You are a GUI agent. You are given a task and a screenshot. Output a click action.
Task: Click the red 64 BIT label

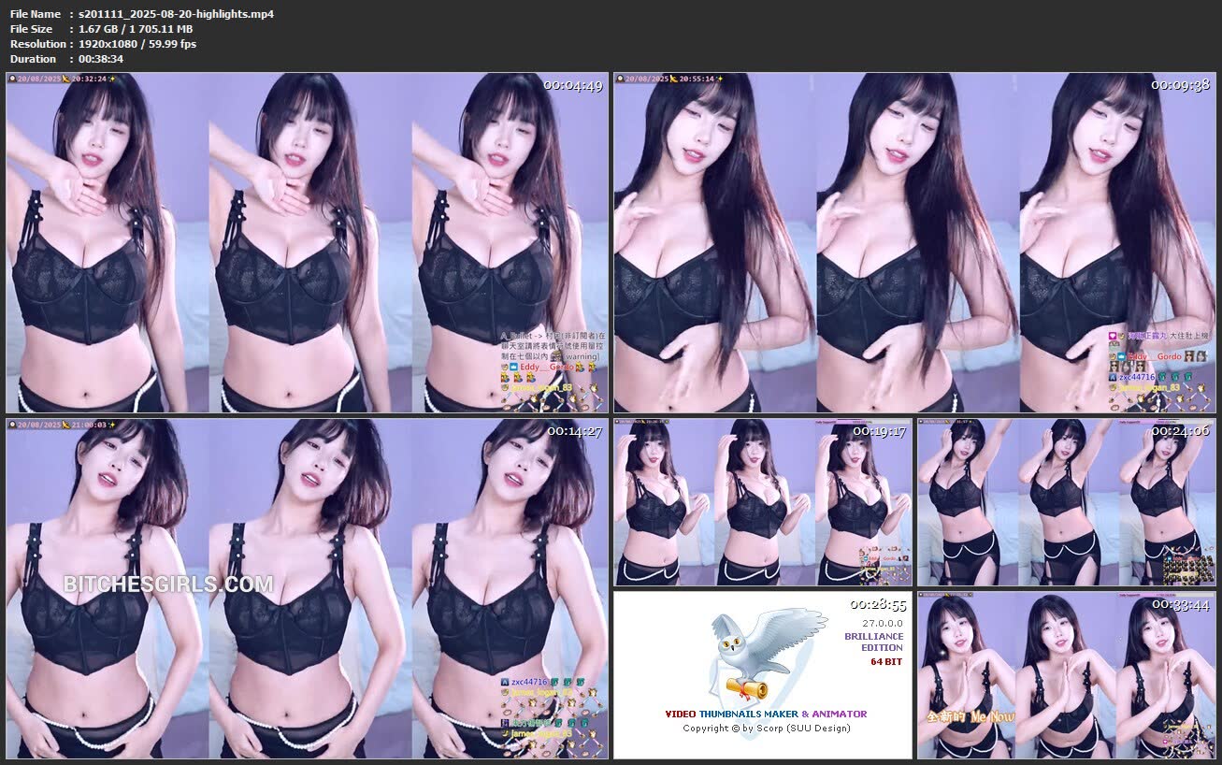[886, 662]
